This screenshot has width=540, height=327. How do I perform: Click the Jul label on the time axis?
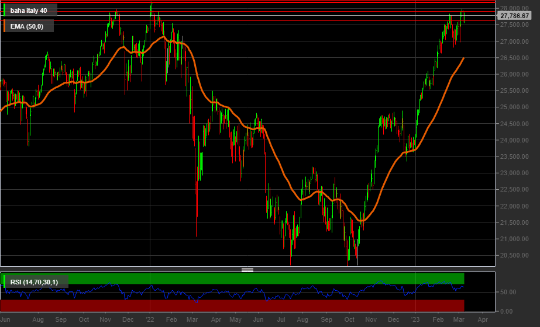click(281, 319)
